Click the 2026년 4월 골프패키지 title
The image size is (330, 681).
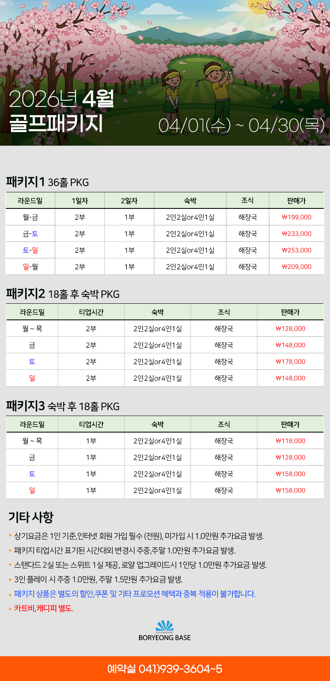coord(62,111)
